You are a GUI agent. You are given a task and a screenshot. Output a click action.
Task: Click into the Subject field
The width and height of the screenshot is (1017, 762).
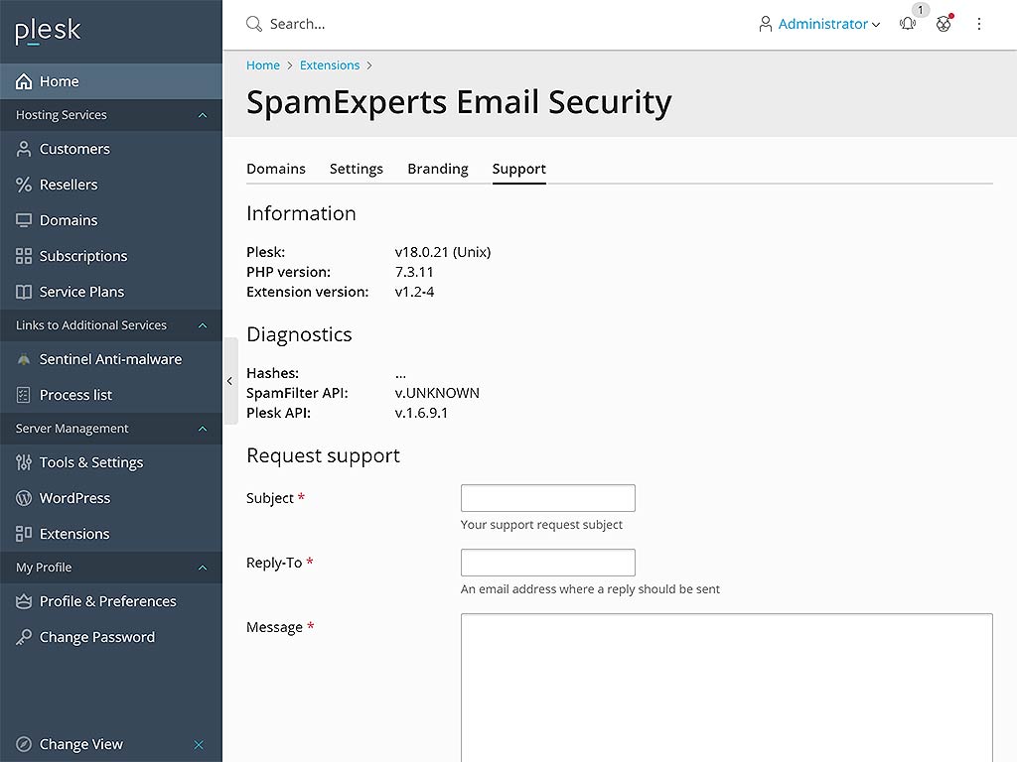coord(547,497)
